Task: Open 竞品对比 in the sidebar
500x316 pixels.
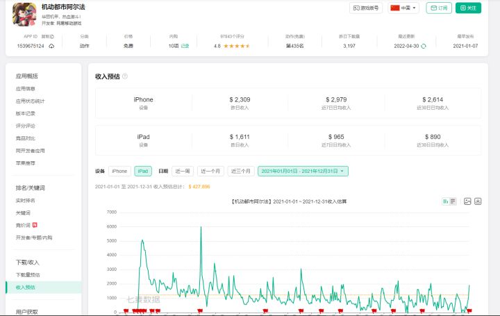Action: click(x=25, y=138)
